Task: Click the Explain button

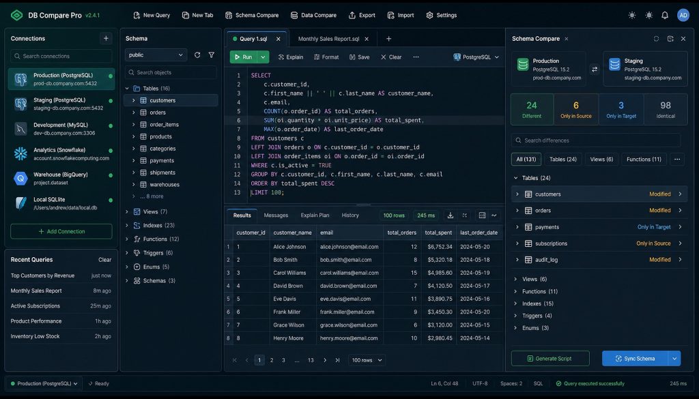Action: 291,57
